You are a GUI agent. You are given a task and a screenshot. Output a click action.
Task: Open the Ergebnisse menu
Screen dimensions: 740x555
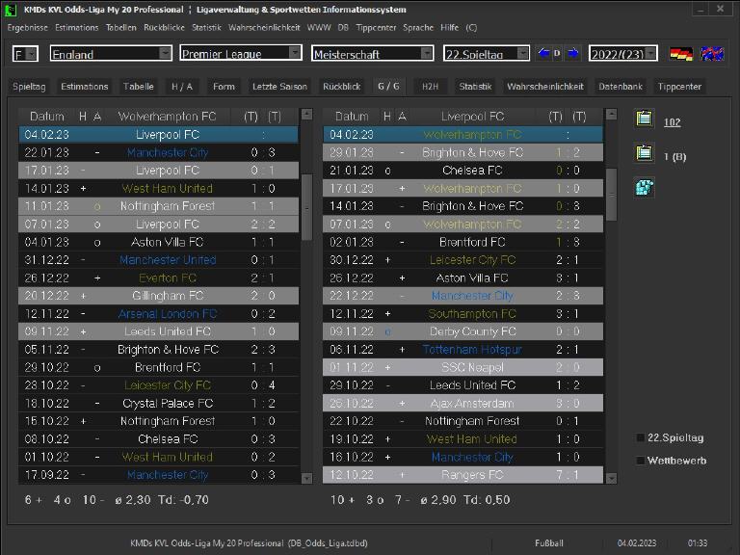click(27, 27)
